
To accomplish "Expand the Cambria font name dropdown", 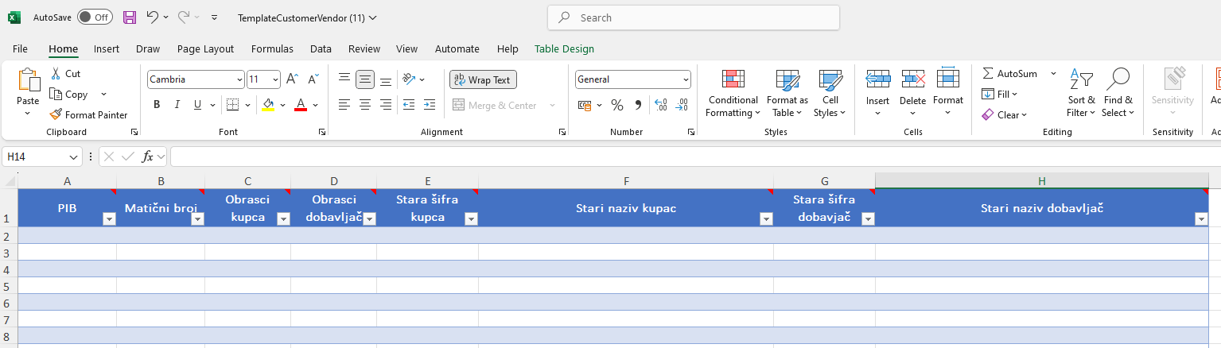I will click(239, 79).
